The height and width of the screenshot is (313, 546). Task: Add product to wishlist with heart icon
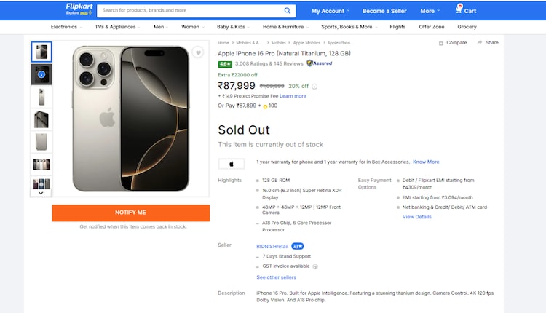pos(198,52)
